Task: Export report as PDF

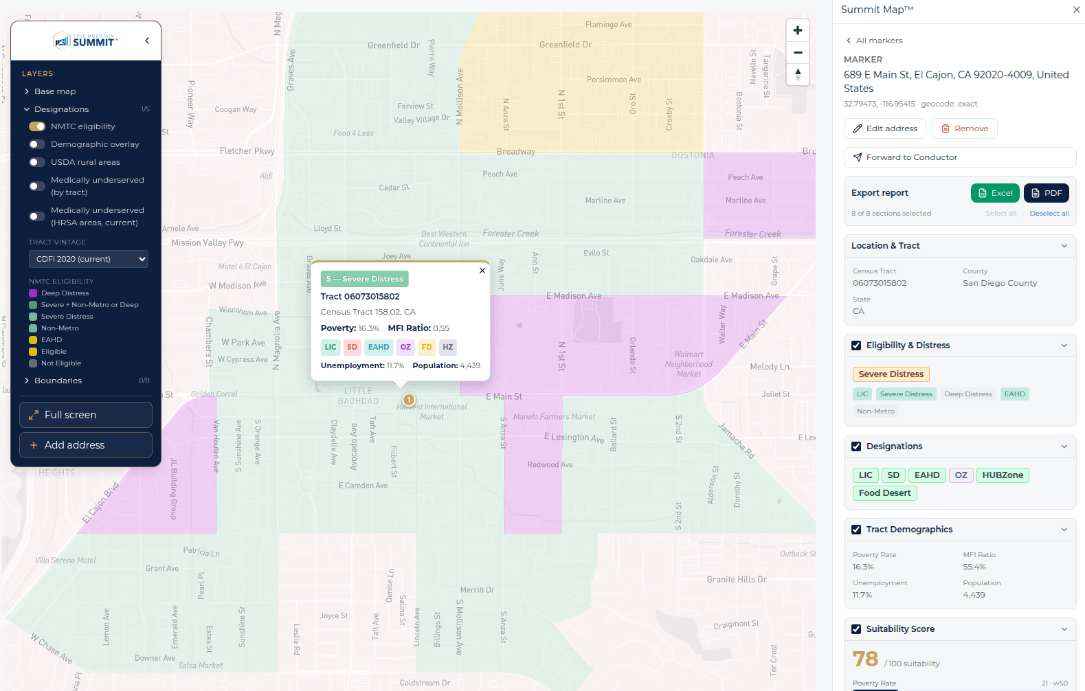Action: click(x=1046, y=193)
